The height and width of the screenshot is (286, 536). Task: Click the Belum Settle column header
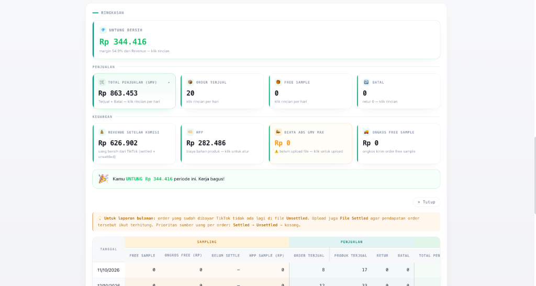pyautogui.click(x=226, y=255)
